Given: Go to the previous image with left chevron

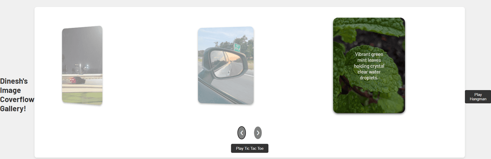Looking at the screenshot, I should pyautogui.click(x=242, y=133).
